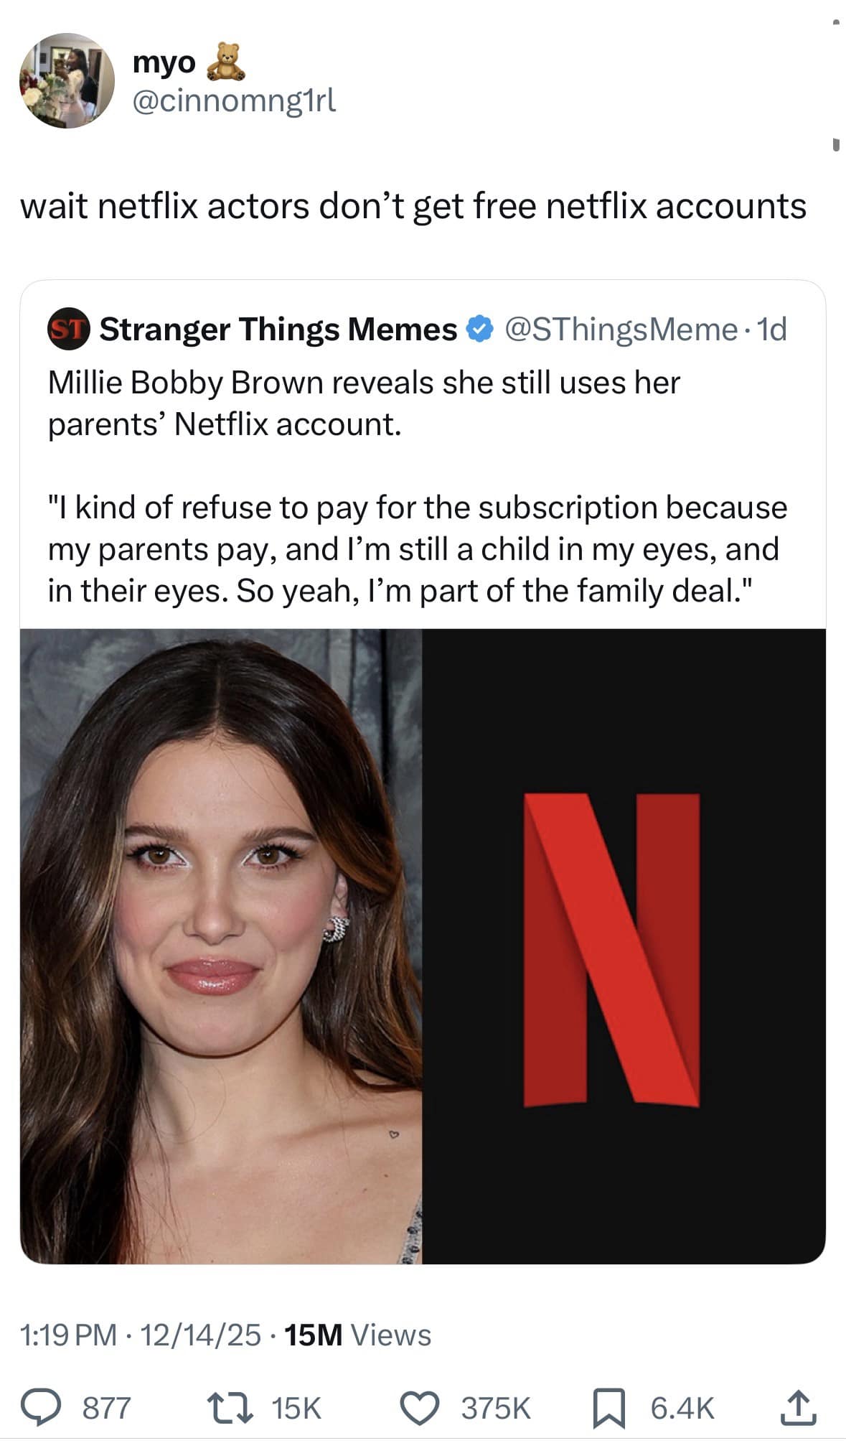Open the Stranger Things Memes account name
Image resolution: width=846 pixels, height=1456 pixels.
(x=278, y=330)
